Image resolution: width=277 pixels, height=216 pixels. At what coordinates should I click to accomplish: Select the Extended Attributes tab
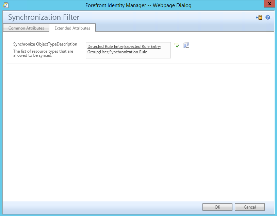[72, 28]
